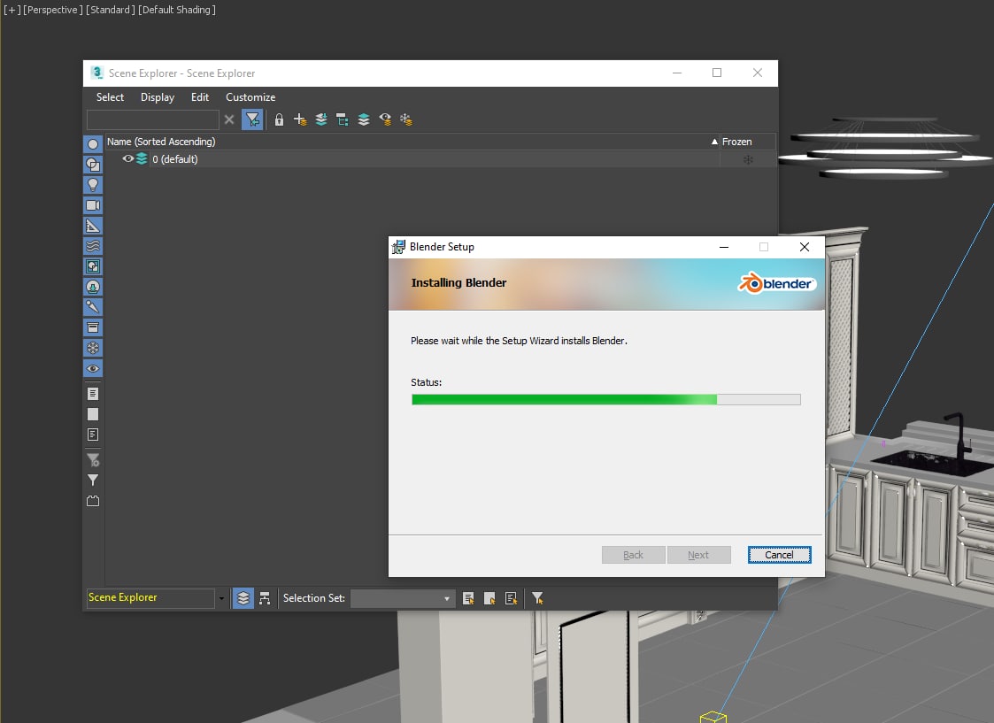Close the Scene Explorer window
Image resolution: width=994 pixels, height=723 pixels.
pos(758,73)
